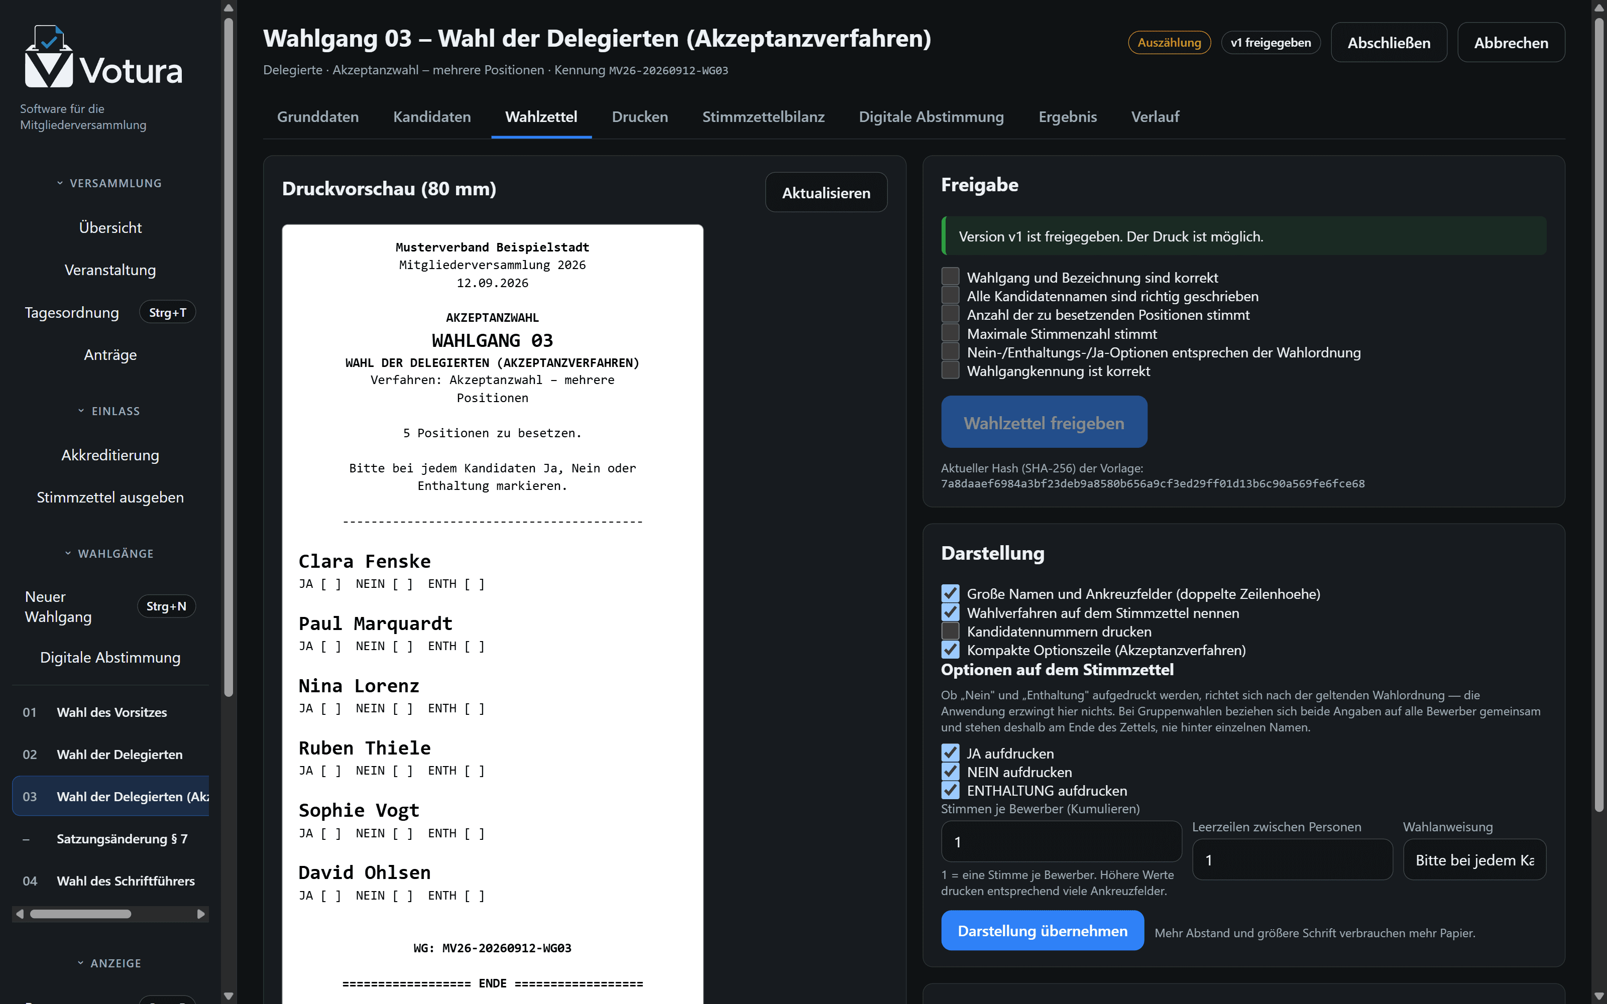
Task: Click the 'Stimmen je Bewerber' input field
Action: tap(1061, 841)
